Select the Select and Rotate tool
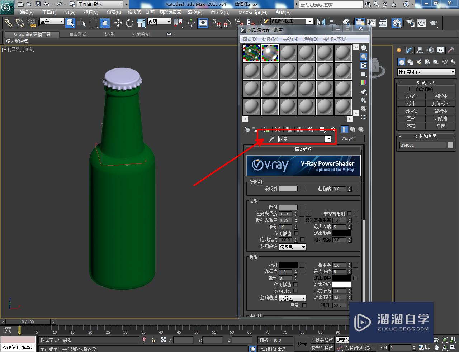459x352 pixels. coord(129,23)
